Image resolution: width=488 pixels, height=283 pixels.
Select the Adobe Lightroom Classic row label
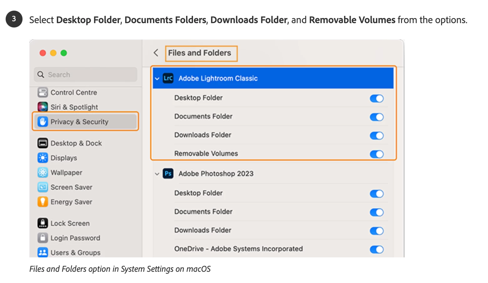coord(218,78)
